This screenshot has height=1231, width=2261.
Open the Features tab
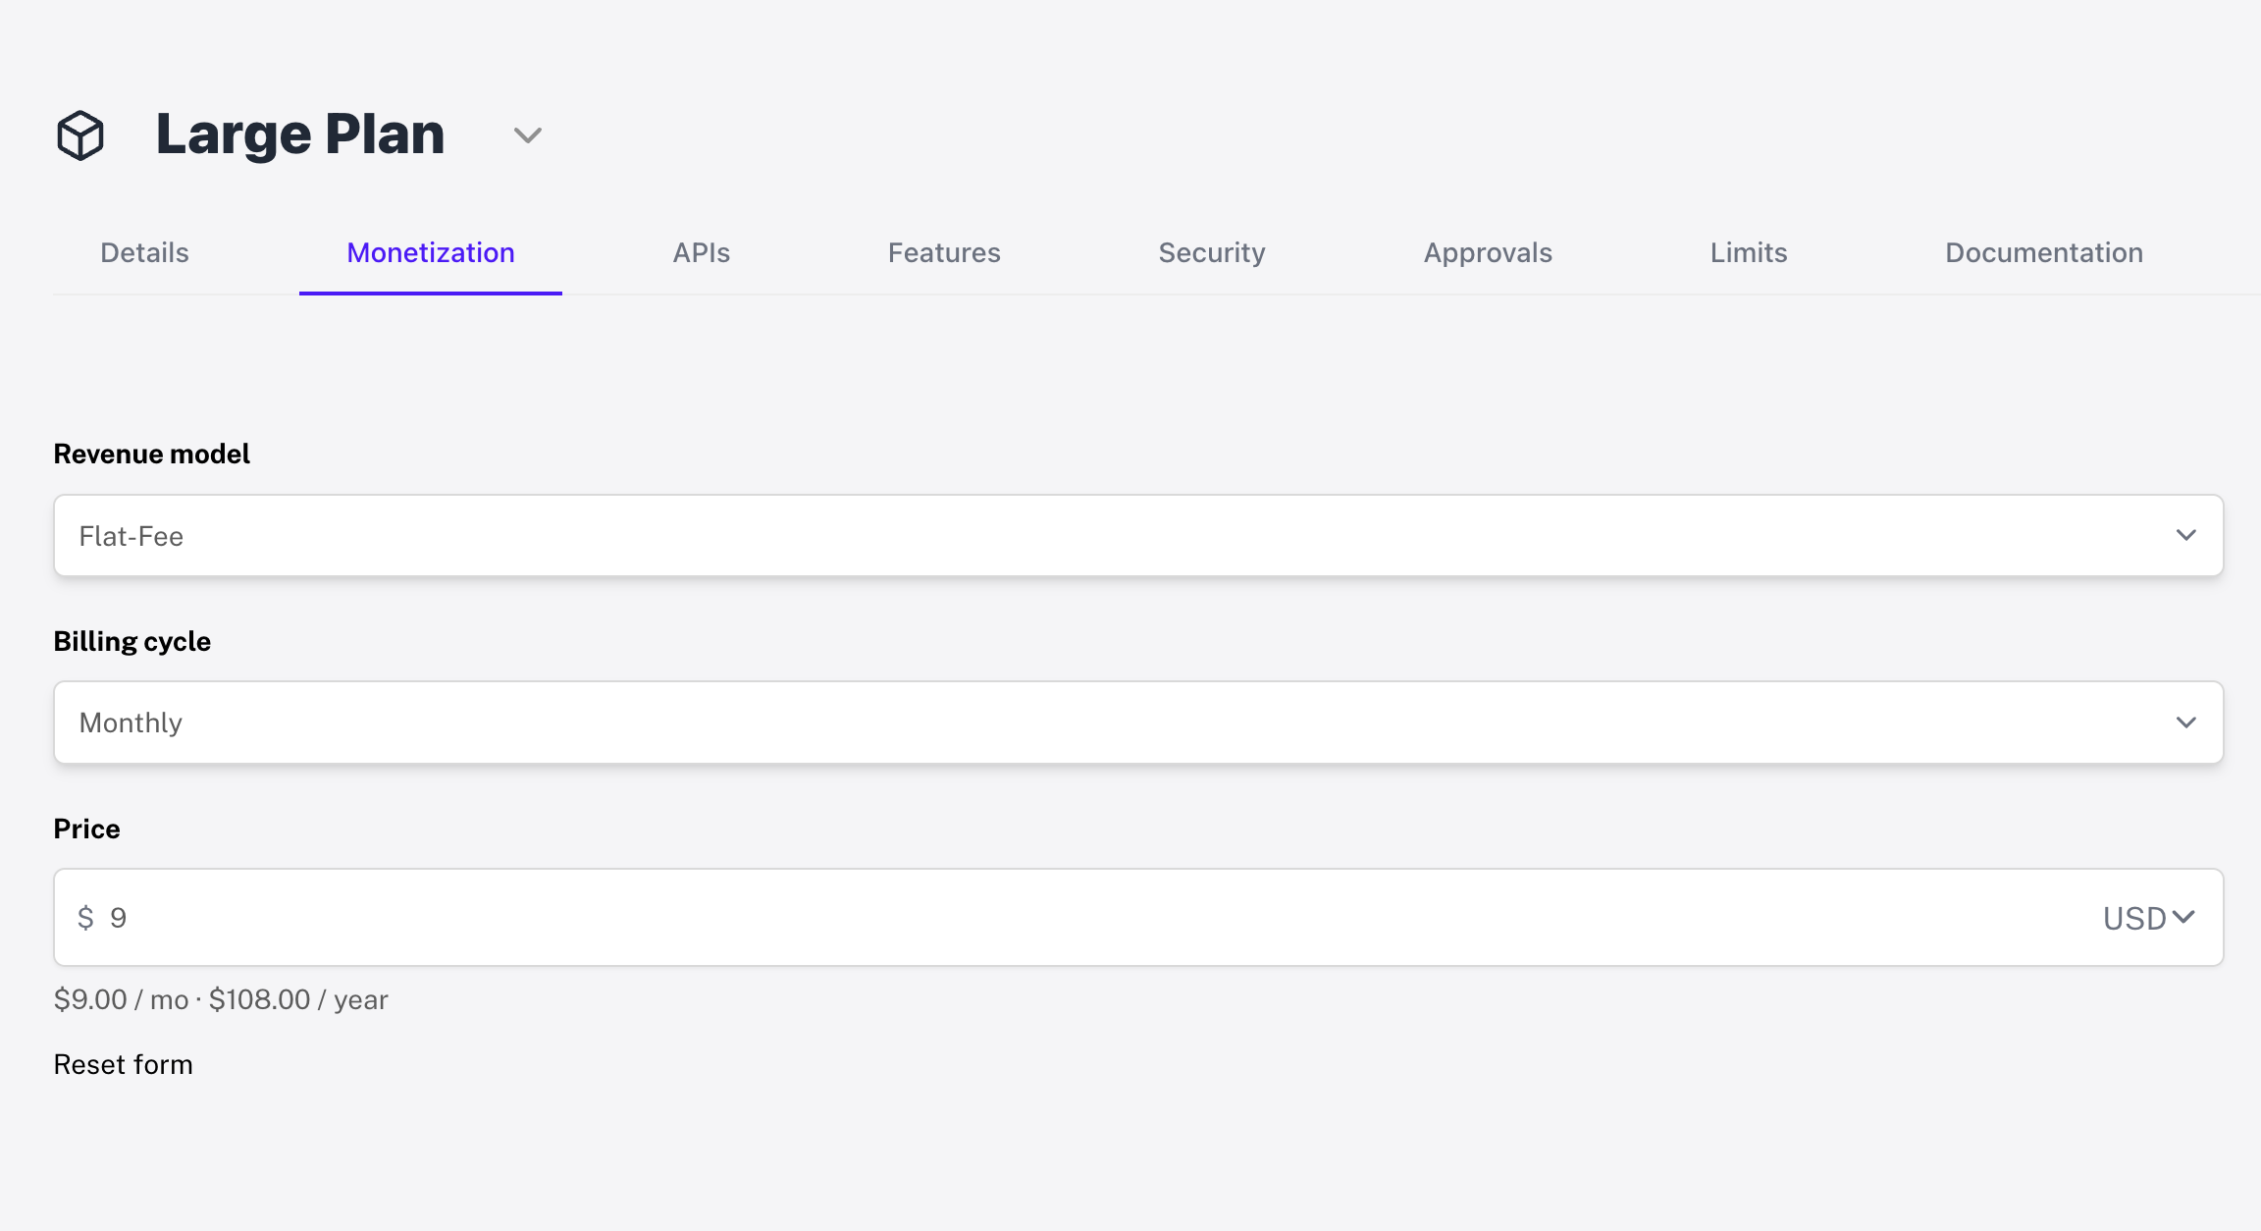coord(943,252)
